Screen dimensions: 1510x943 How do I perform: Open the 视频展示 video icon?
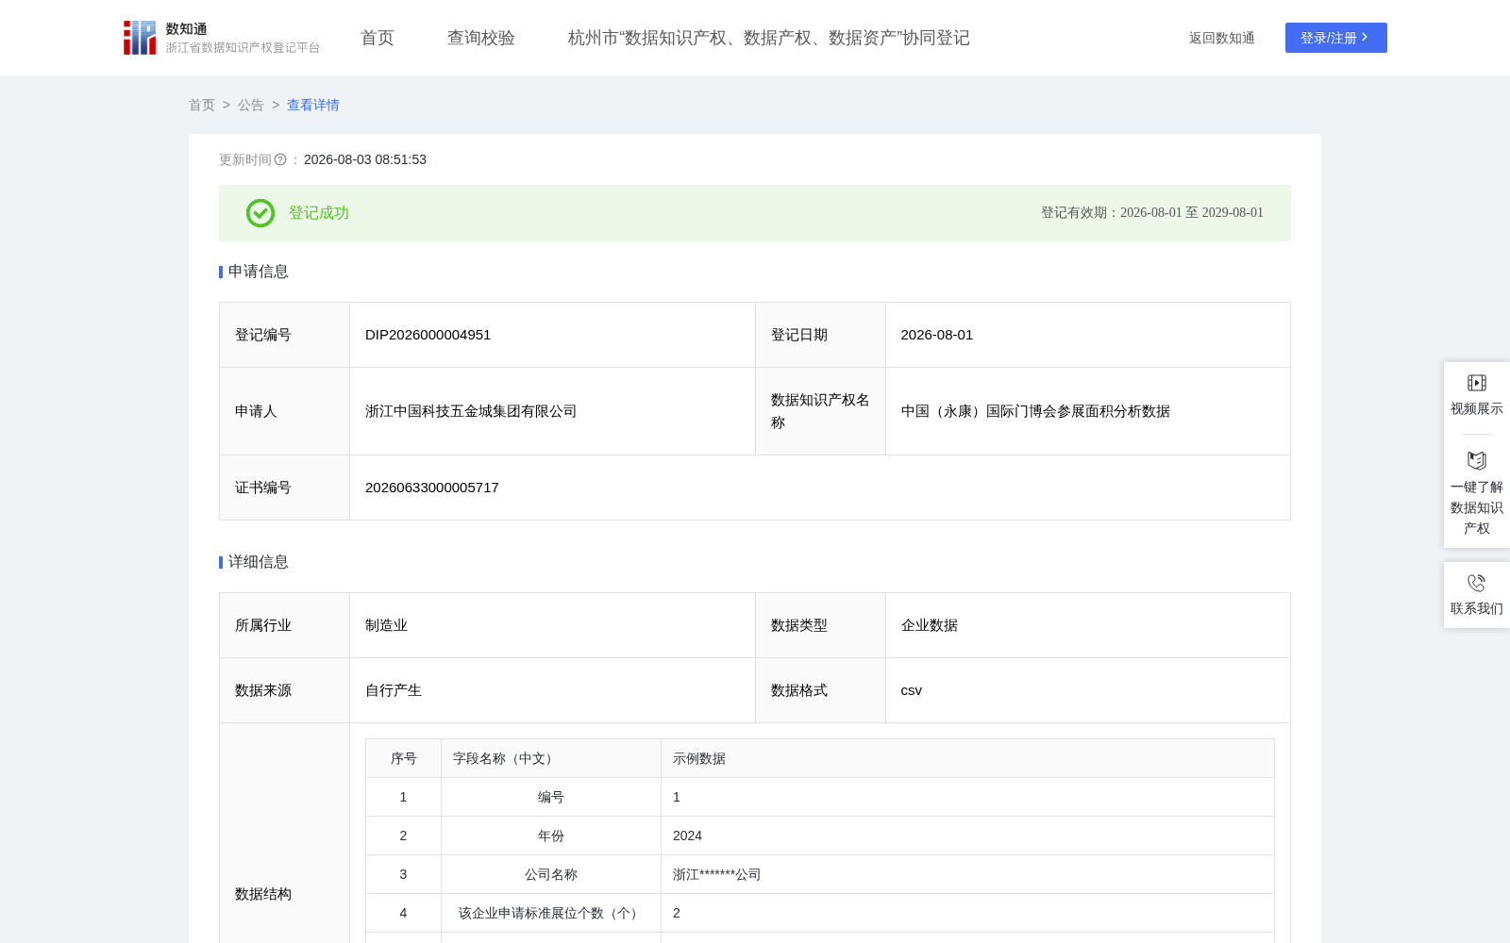pyautogui.click(x=1477, y=383)
